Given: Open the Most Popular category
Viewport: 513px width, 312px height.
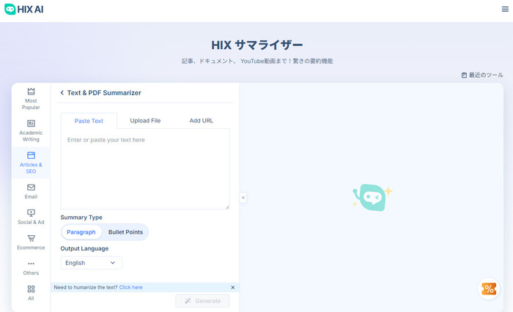Looking at the screenshot, I should click(x=31, y=98).
